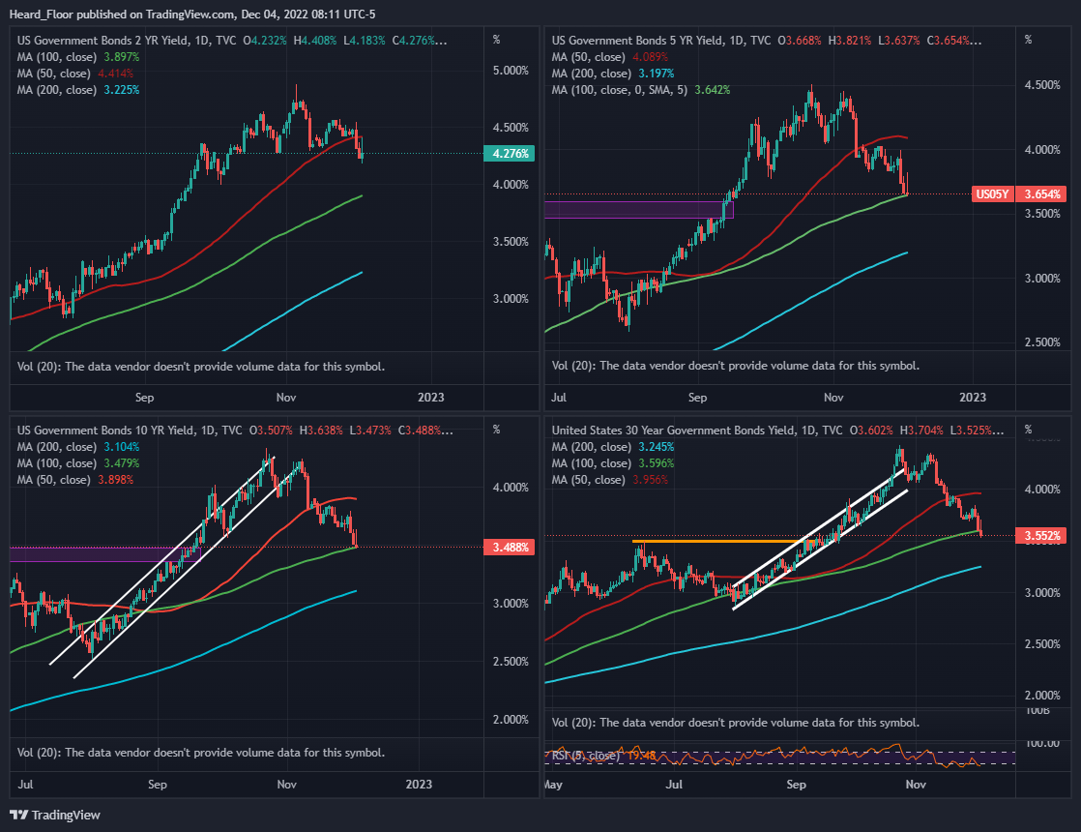The width and height of the screenshot is (1081, 832).
Task: Click the 2023 time label in 5 YR chart
Action: pyautogui.click(x=973, y=398)
